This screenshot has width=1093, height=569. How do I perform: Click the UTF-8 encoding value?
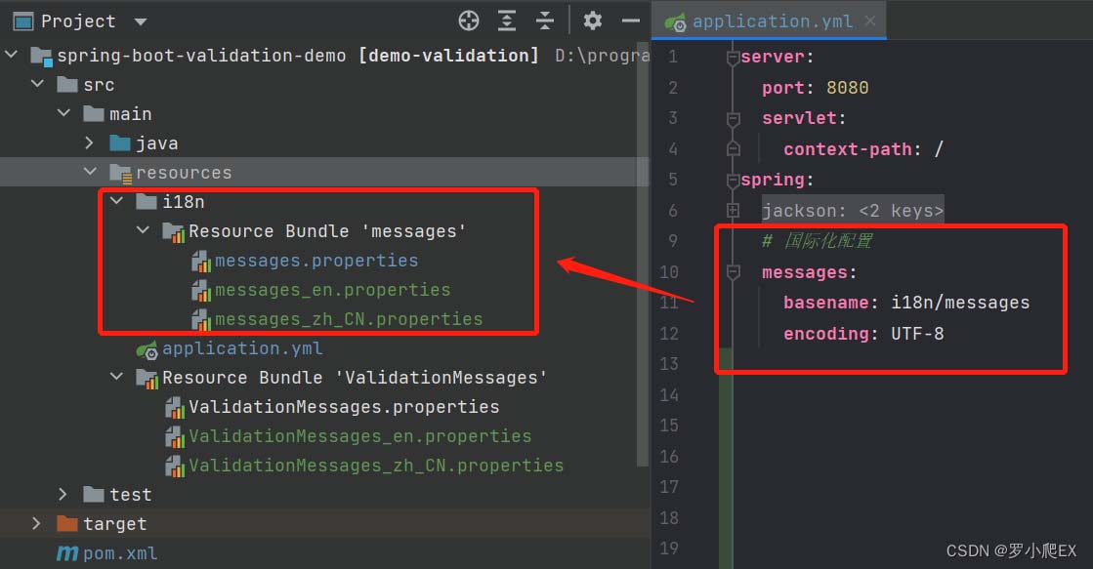[x=917, y=334]
